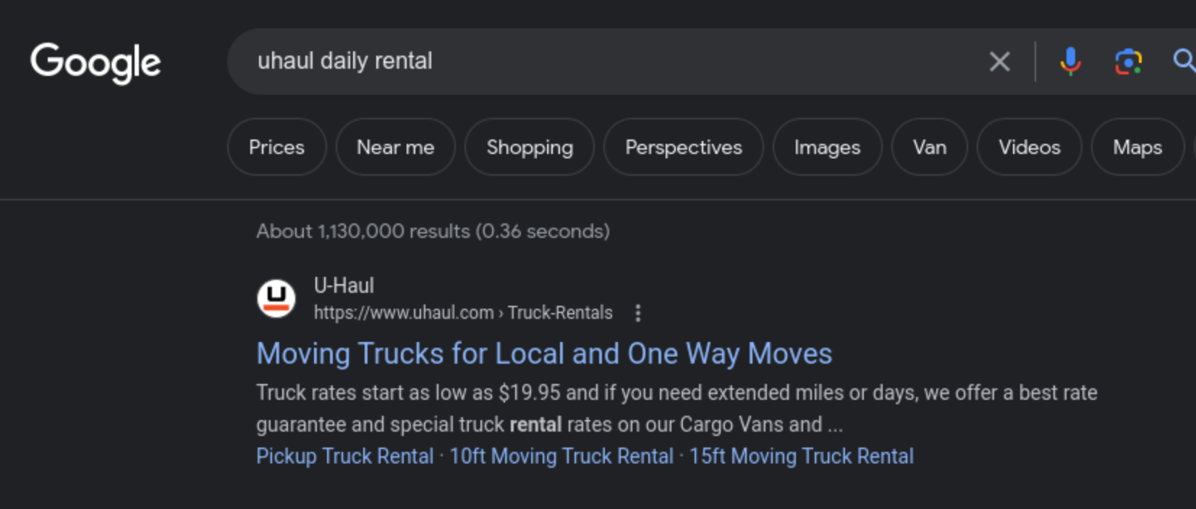1196x509 pixels.
Task: Open Pickup Truck Rental sitelink
Action: pyautogui.click(x=344, y=457)
